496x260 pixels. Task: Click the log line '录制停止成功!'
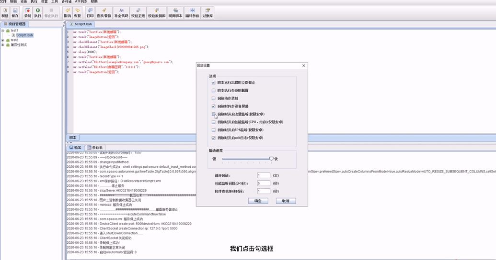93,243
